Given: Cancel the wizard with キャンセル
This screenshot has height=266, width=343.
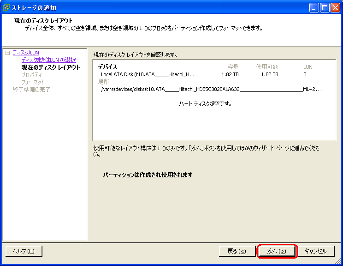Looking at the screenshot, I should pos(316,251).
